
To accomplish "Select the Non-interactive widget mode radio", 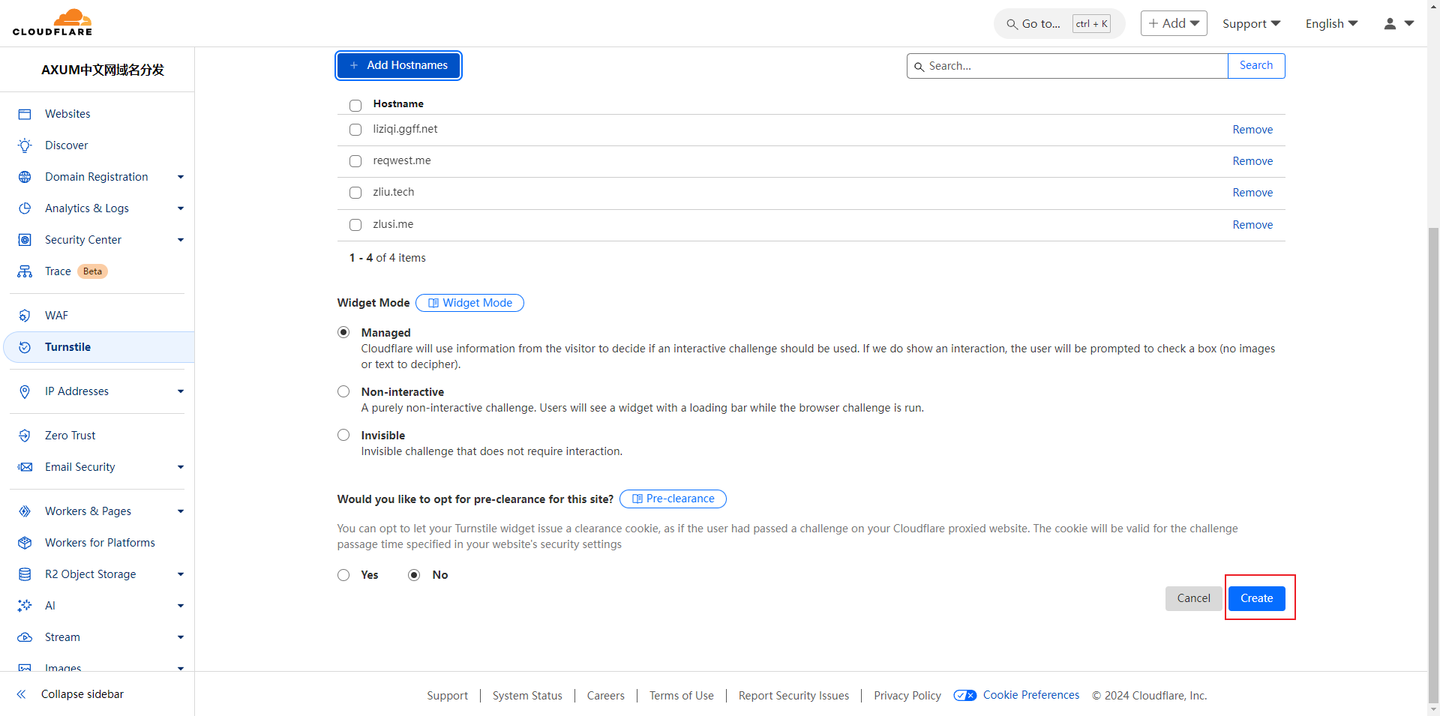I will tap(343, 391).
